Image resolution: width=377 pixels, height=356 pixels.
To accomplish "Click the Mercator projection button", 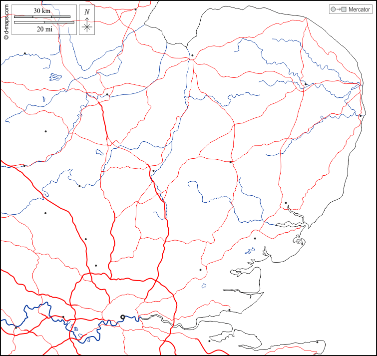I will (x=351, y=9).
